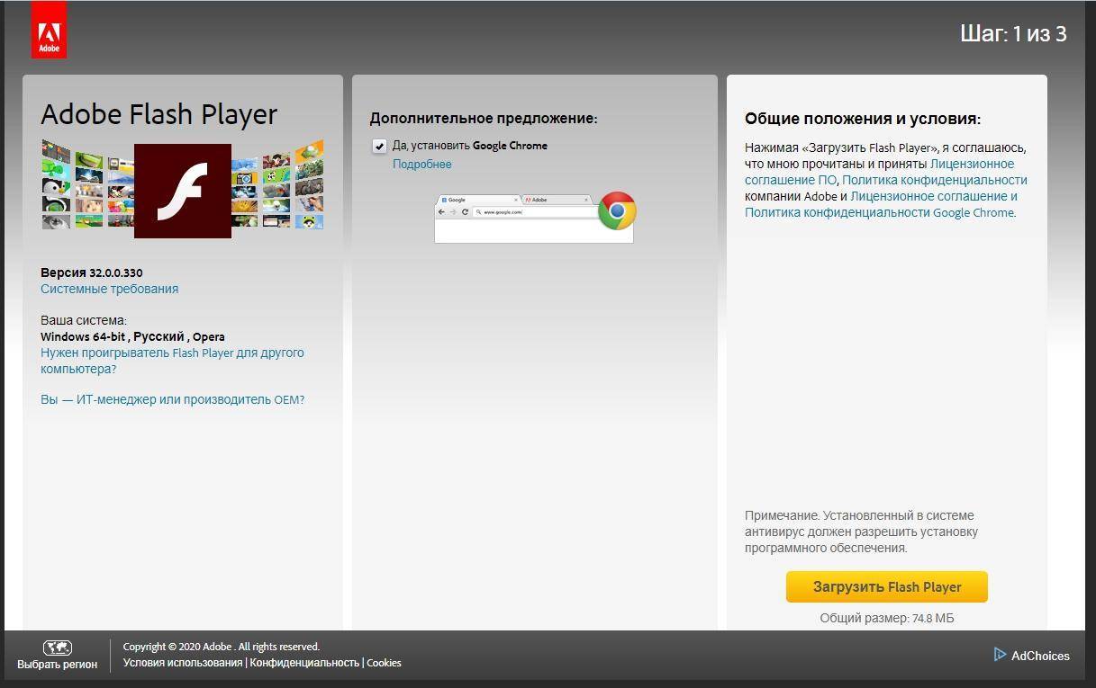The image size is (1096, 688).
Task: Click the globe region selector icon
Action: 58,648
